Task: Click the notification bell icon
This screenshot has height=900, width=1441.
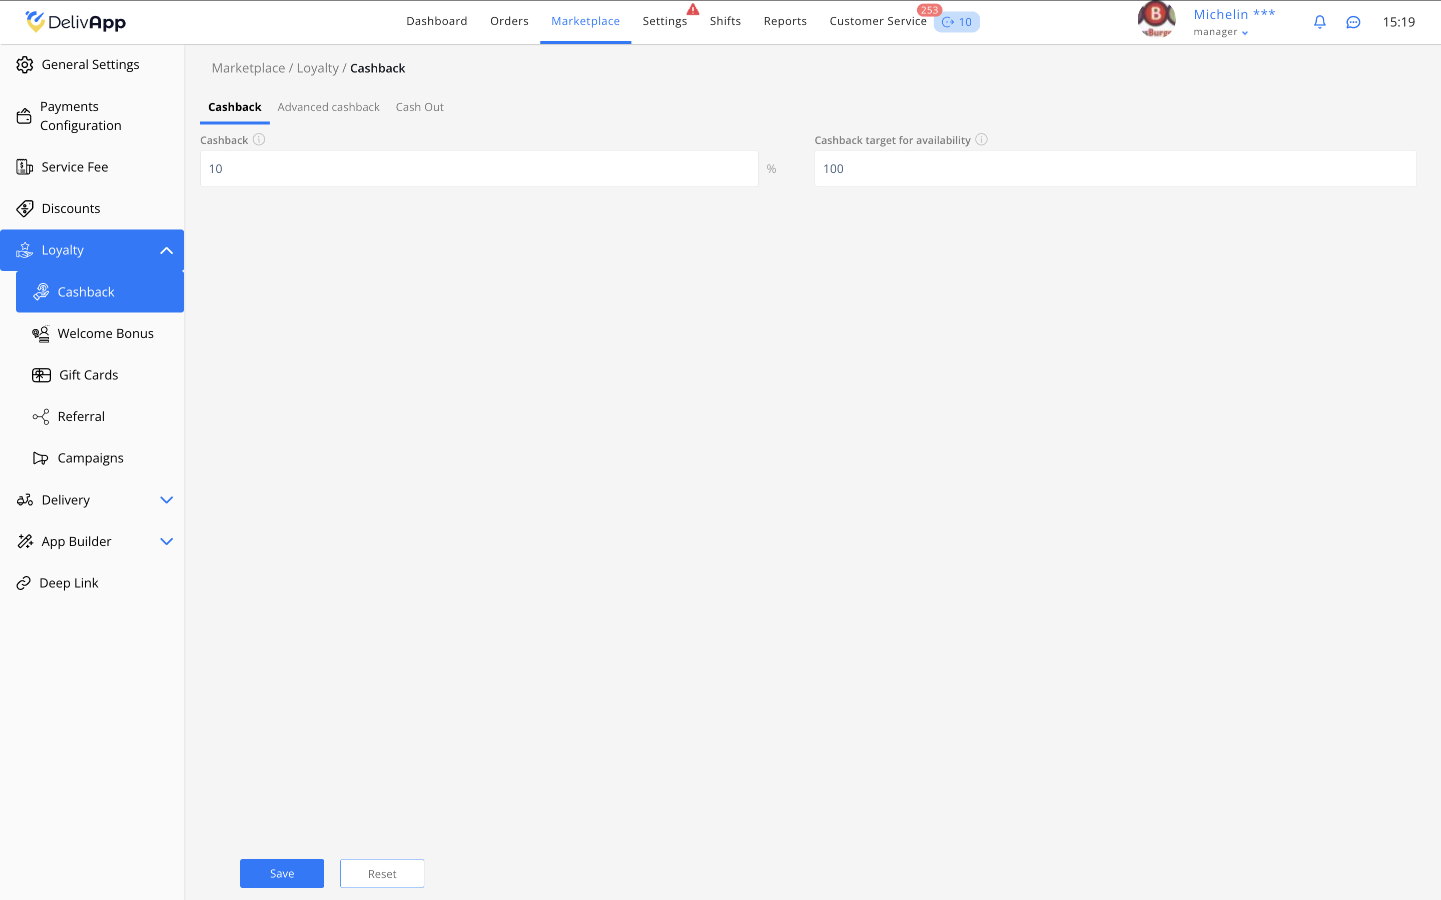Action: pos(1319,22)
